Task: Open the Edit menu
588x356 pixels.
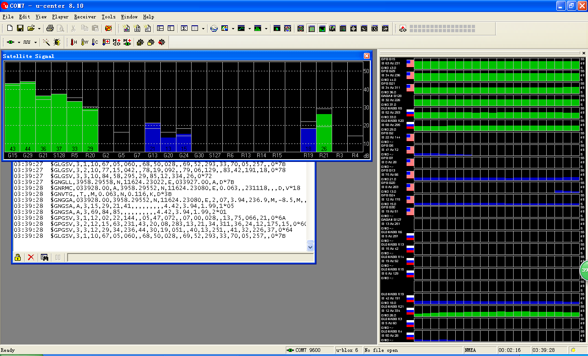Action: (x=24, y=17)
